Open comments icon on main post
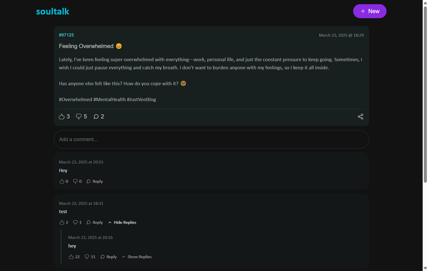Screen dimensions: 428x271 click(96, 117)
